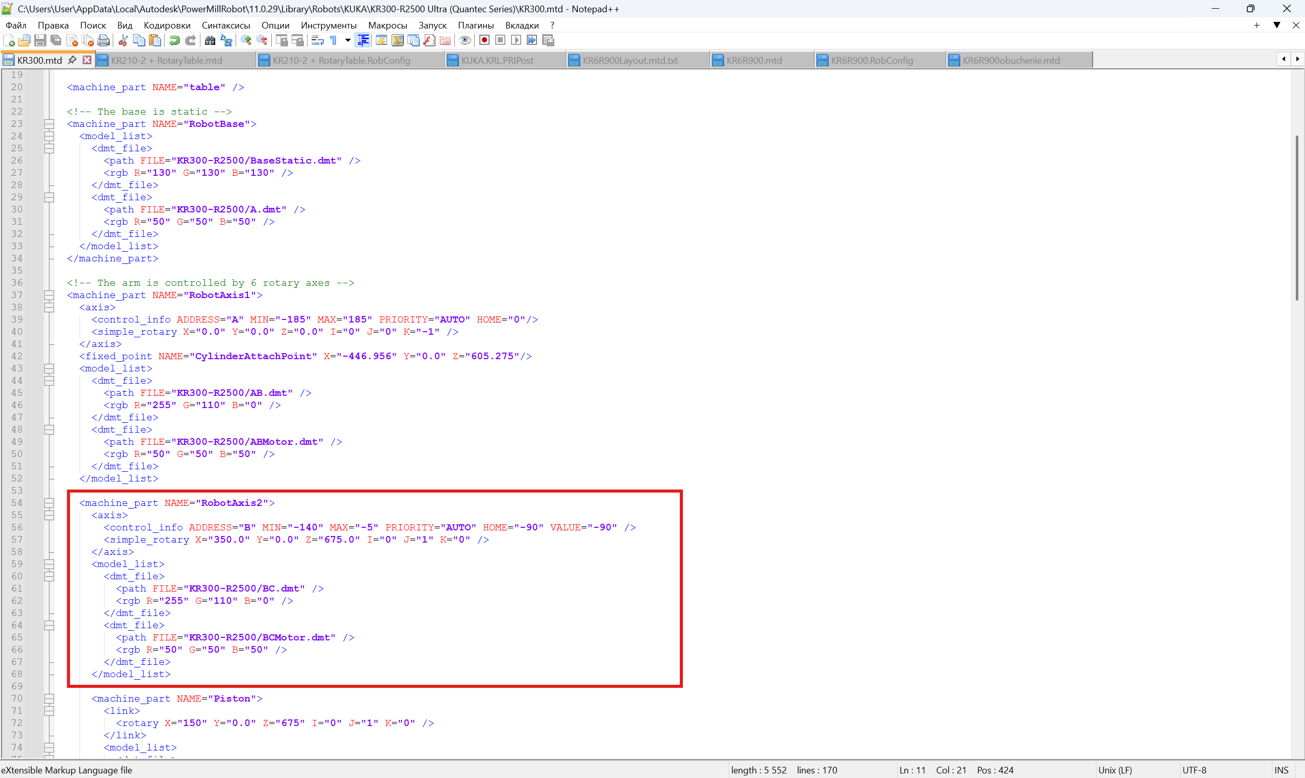Play back recorded macro icon
The height and width of the screenshot is (778, 1305).
click(516, 40)
